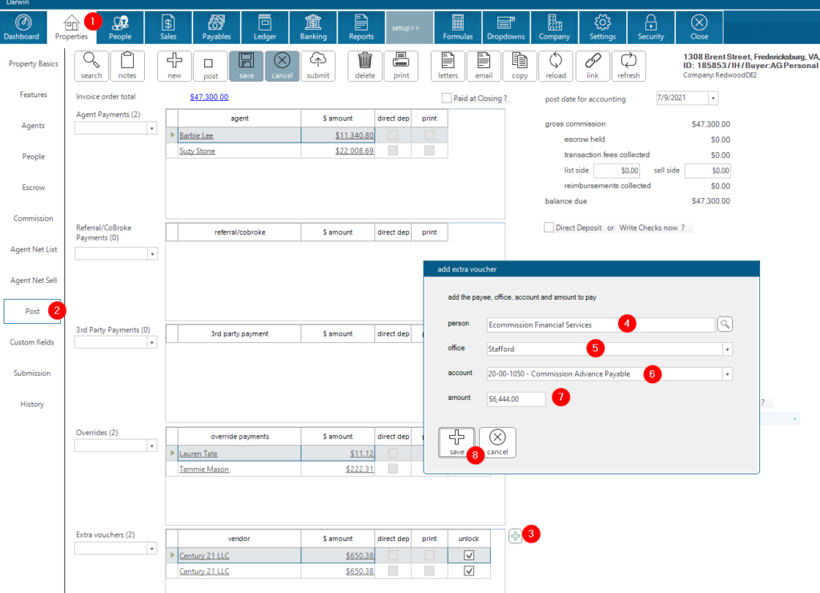
Task: Open the Payables module
Action: pos(216,27)
